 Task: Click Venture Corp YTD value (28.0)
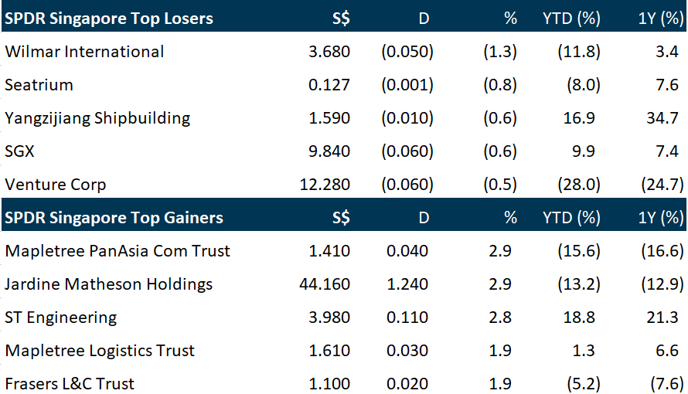(x=577, y=185)
